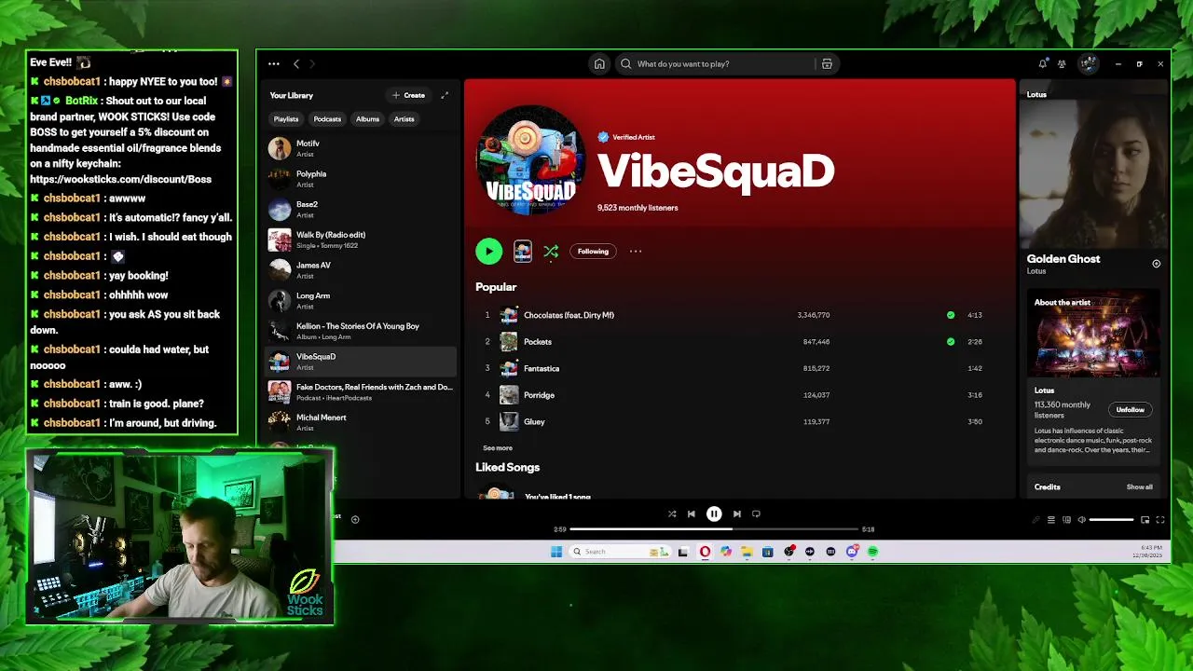This screenshot has height=671, width=1193.
Task: Open Fake Doctors, Real Friends podcast
Action: [x=361, y=391]
